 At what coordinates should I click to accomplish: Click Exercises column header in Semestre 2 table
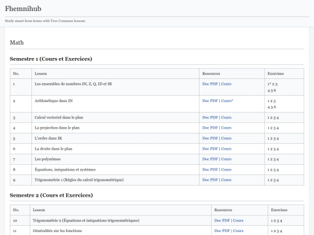279,210
